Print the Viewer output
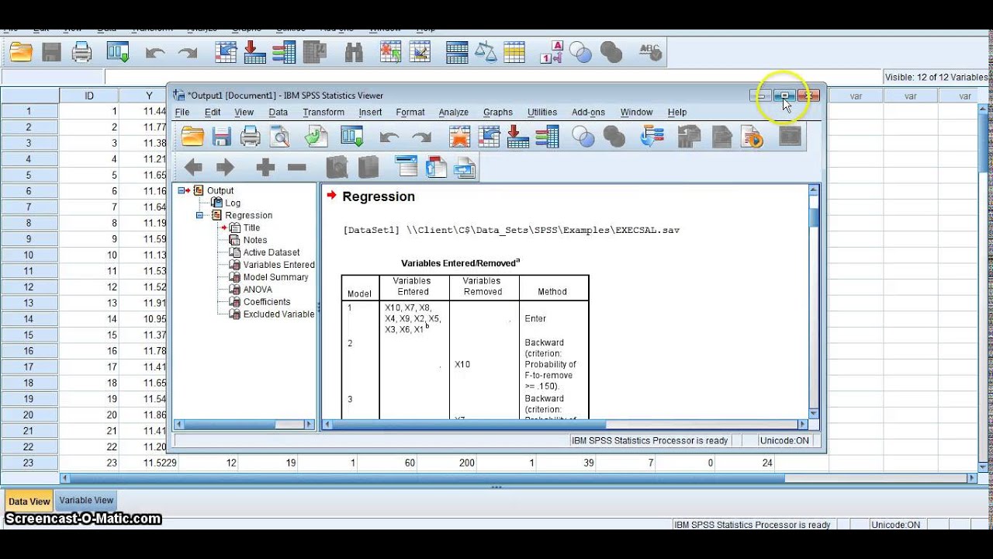This screenshot has width=993, height=559. point(251,137)
